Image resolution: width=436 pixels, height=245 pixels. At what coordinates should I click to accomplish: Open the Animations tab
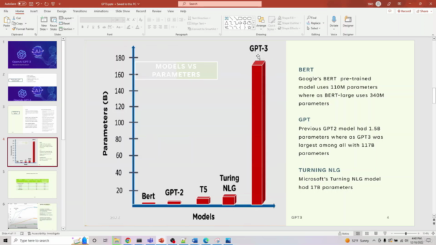pyautogui.click(x=101, y=12)
